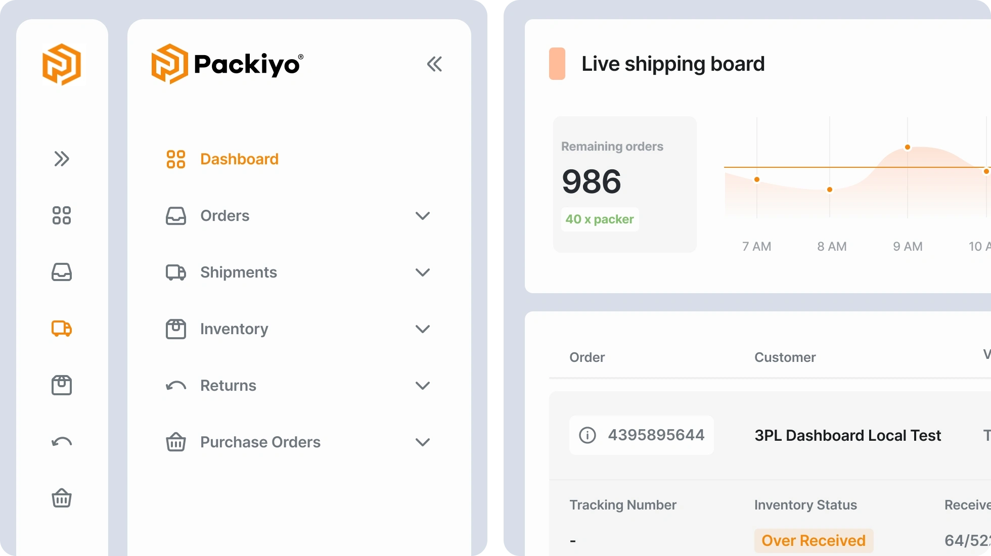Expand the Orders submenu chevron
The width and height of the screenshot is (991, 556).
coord(423,216)
